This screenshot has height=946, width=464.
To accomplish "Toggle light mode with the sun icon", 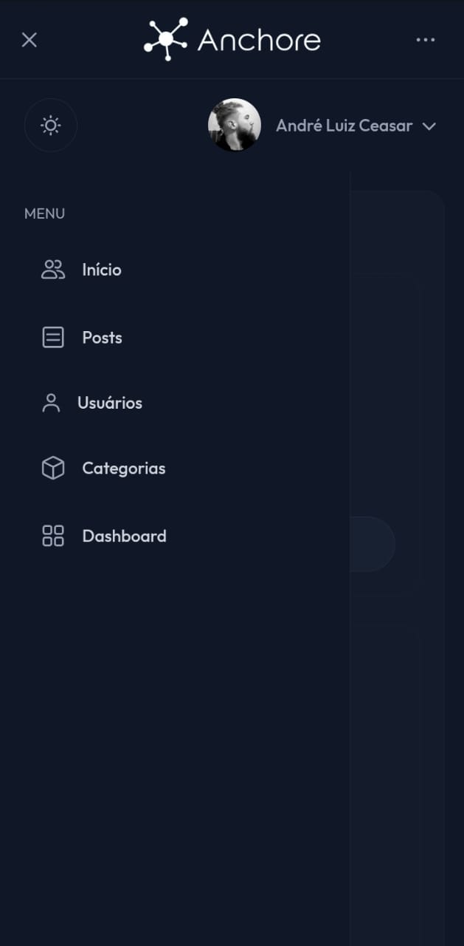I will pyautogui.click(x=51, y=126).
